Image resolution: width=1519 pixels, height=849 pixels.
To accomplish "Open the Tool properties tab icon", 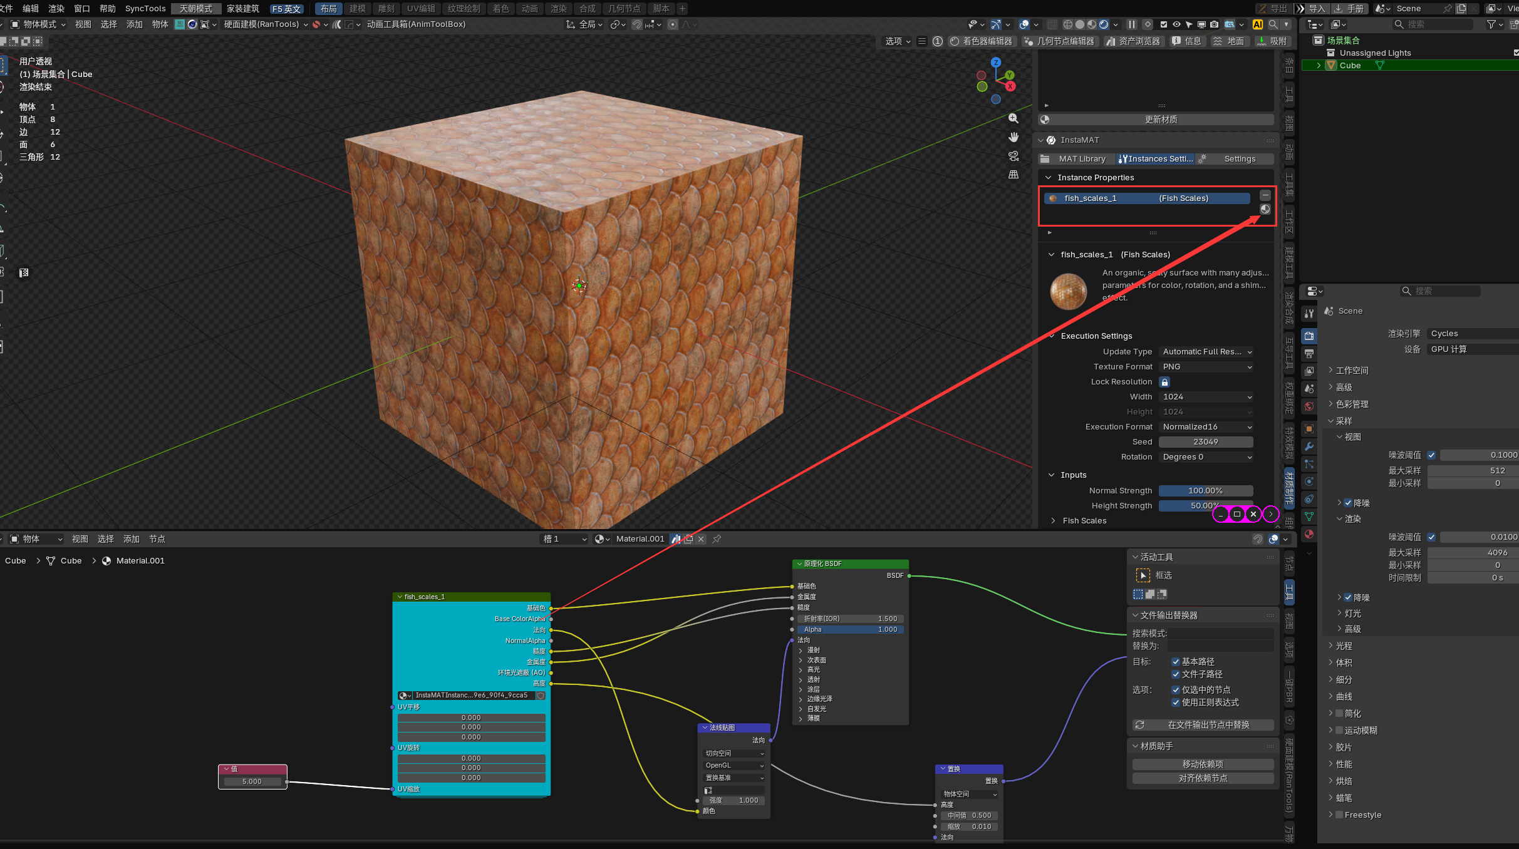I will coord(1309,314).
